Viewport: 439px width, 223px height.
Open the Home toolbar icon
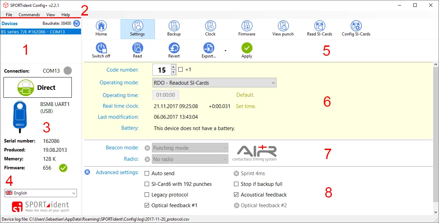pyautogui.click(x=101, y=26)
